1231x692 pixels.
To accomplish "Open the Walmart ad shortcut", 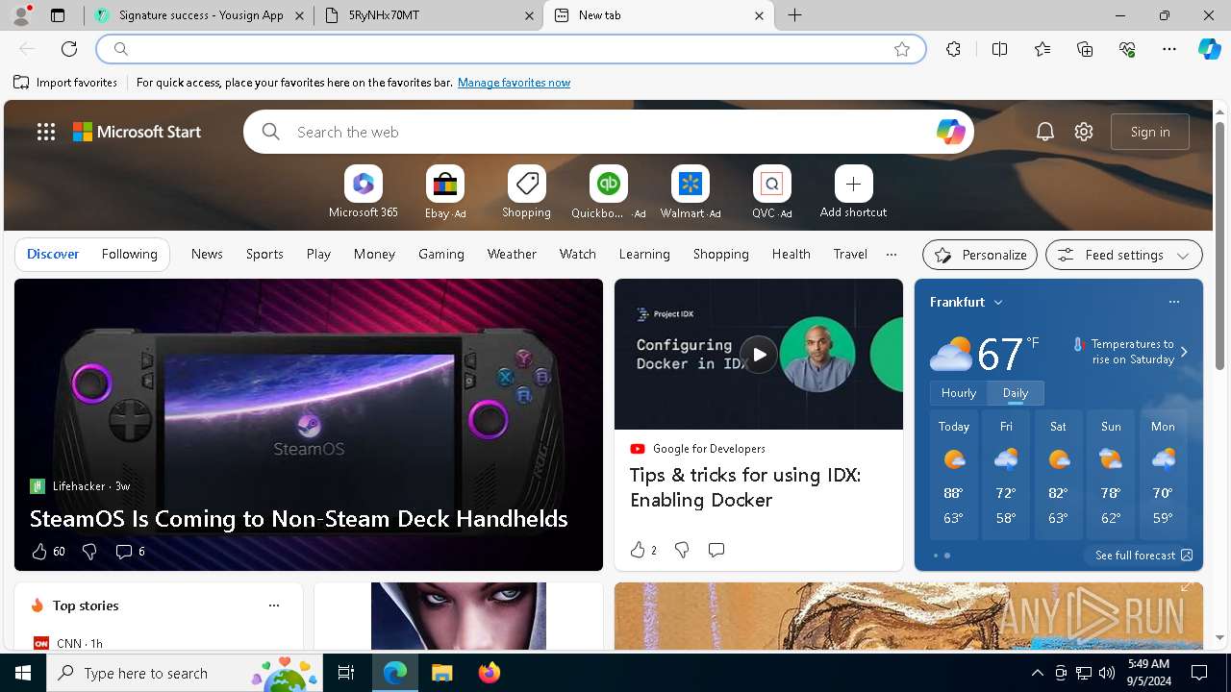I will click(x=690, y=192).
